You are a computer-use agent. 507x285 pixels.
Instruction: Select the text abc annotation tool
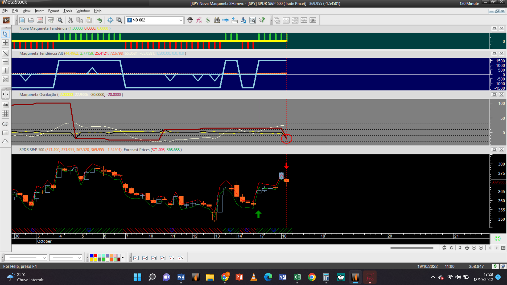pyautogui.click(x=5, y=105)
